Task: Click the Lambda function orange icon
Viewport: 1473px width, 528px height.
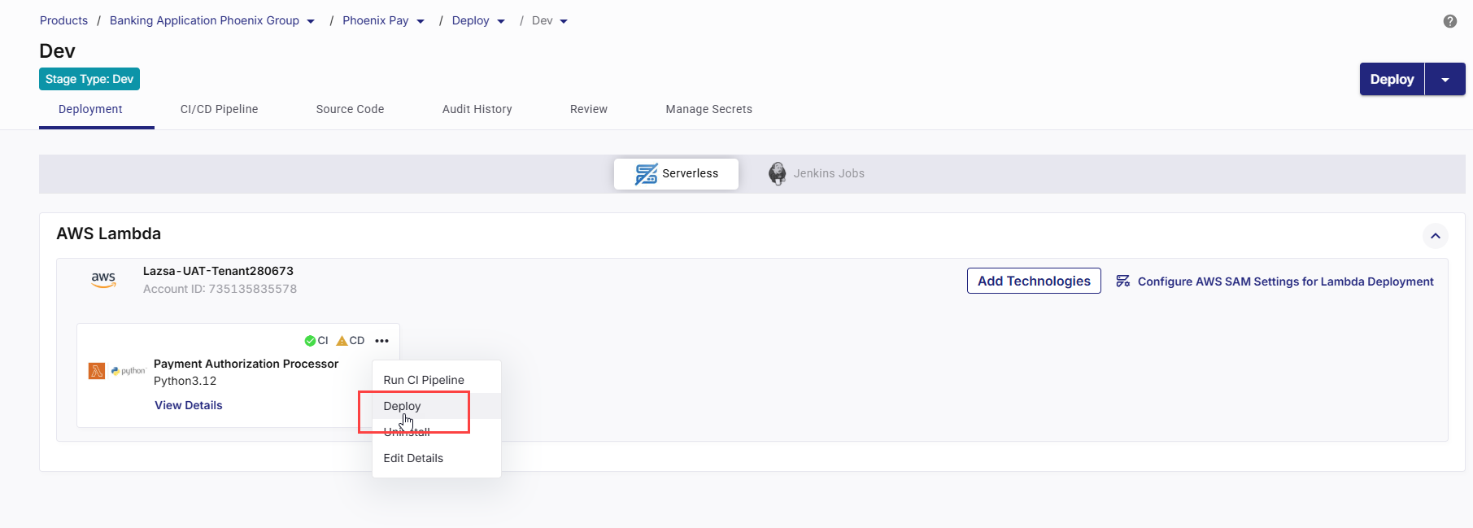Action: click(97, 371)
